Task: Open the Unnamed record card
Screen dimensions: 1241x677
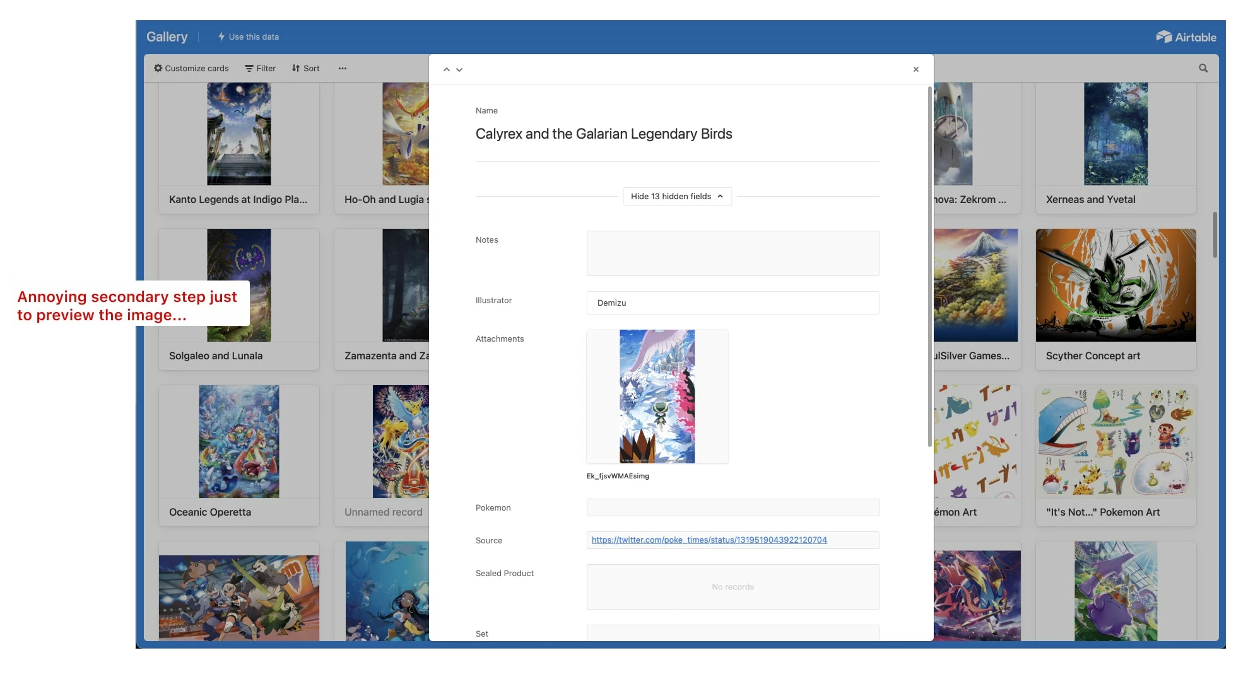Action: (x=382, y=455)
